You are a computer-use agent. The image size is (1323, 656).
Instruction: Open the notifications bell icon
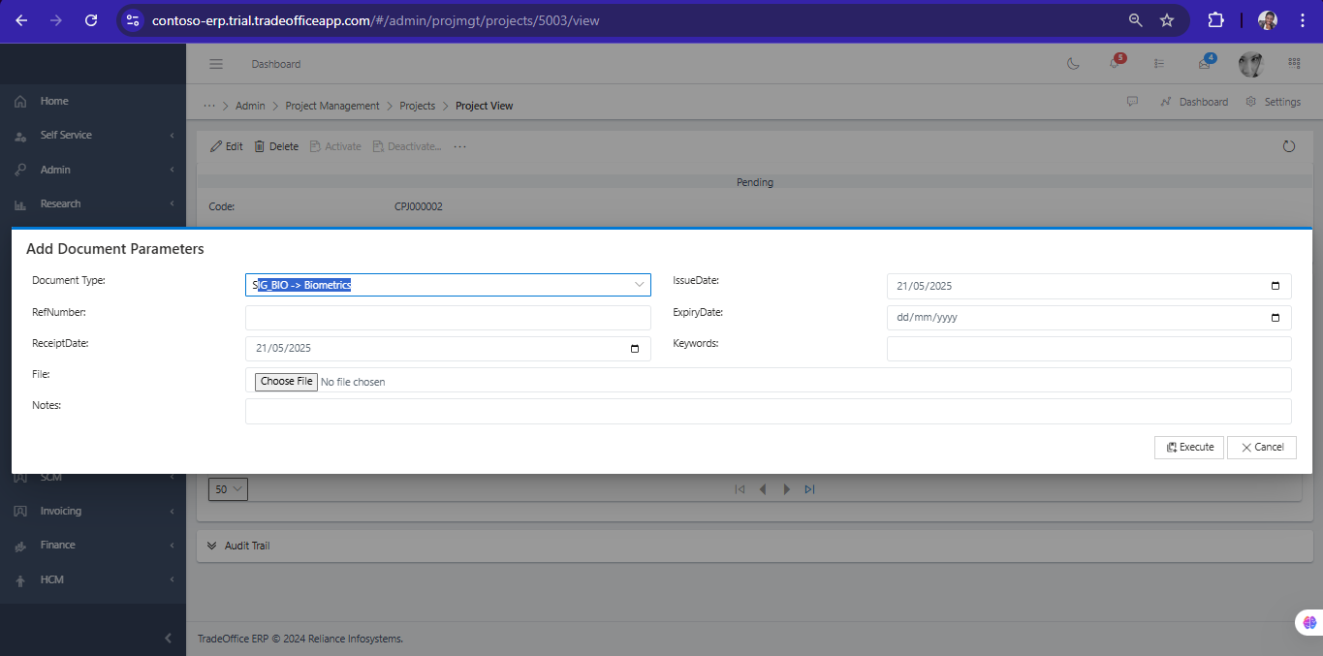coord(1115,64)
